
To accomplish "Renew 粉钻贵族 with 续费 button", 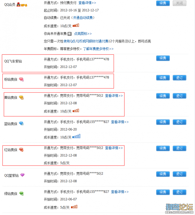I will 163,78.
